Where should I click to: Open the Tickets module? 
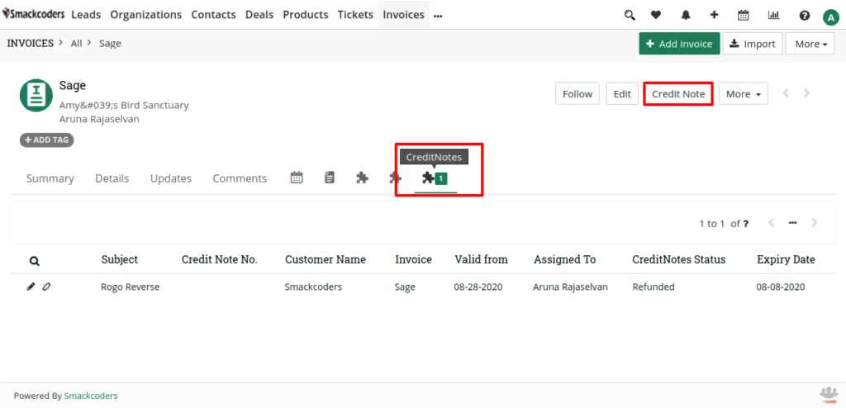(355, 15)
